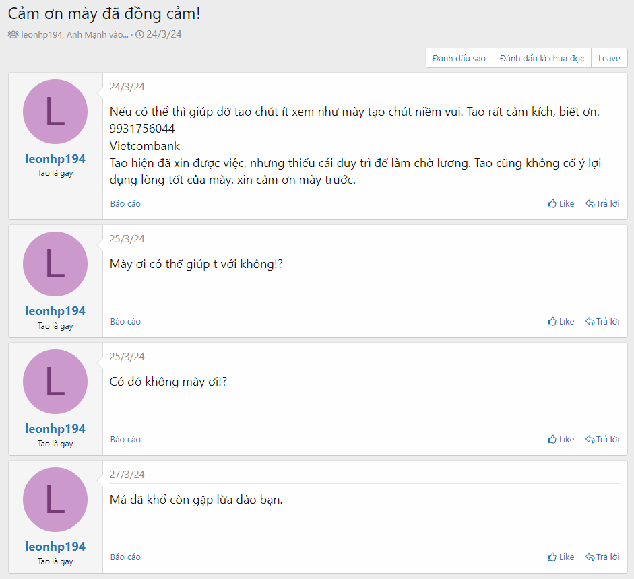
Task: Reply to the 27/3/24 message
Action: (602, 557)
